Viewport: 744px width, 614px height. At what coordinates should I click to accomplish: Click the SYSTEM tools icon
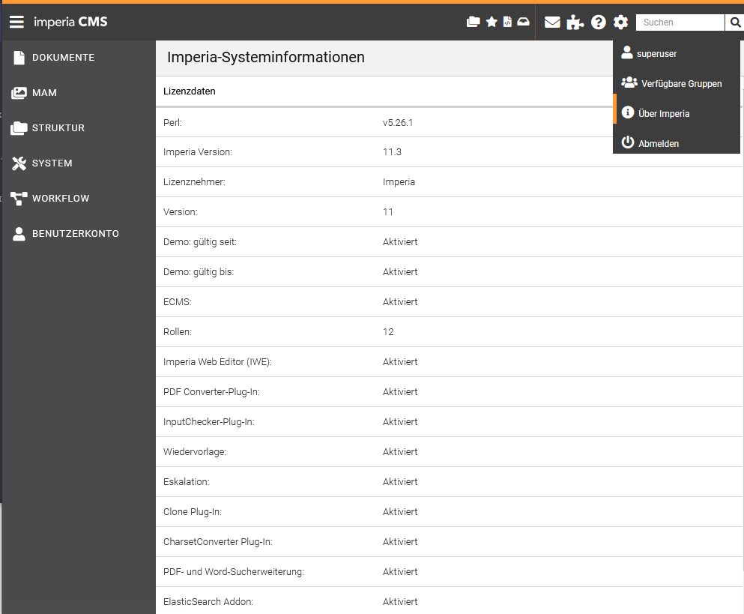tap(19, 163)
